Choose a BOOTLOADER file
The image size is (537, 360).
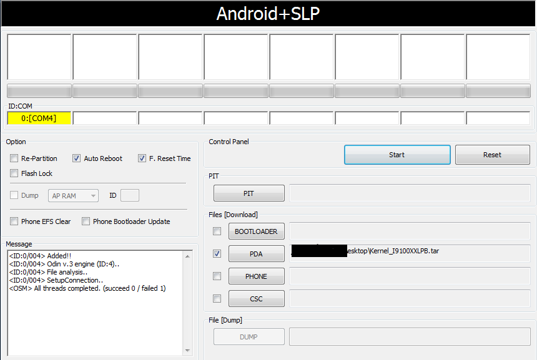point(257,231)
